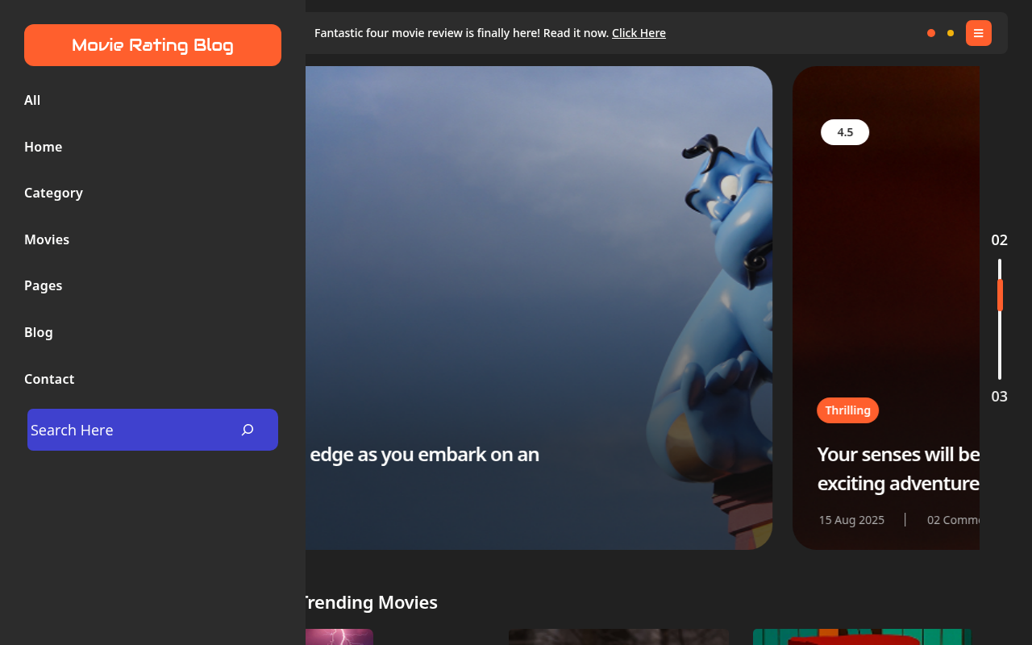Go to the Movies menu item
The width and height of the screenshot is (1032, 645).
(47, 239)
